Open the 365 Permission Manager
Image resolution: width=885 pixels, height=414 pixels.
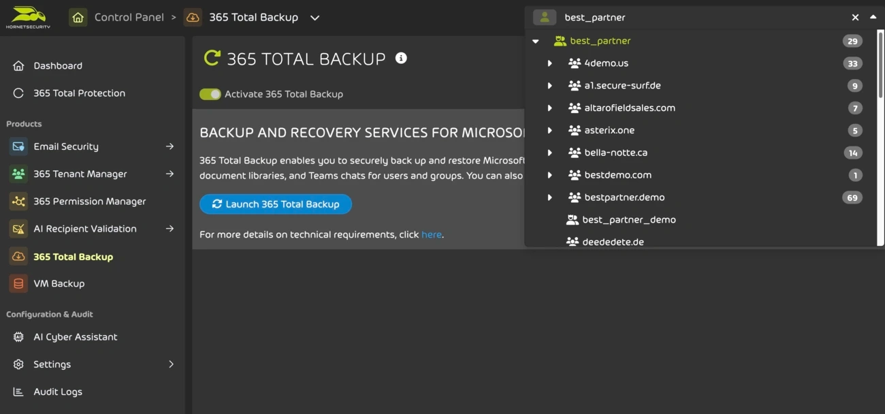point(89,201)
